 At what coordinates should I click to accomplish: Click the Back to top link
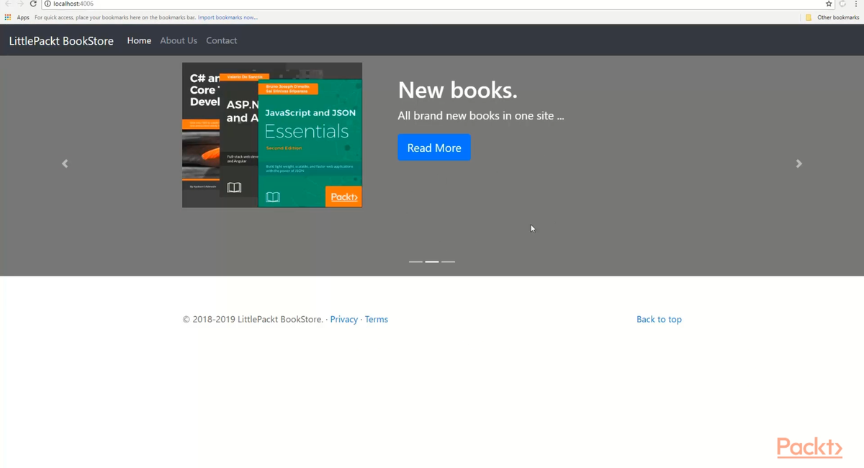coord(659,319)
